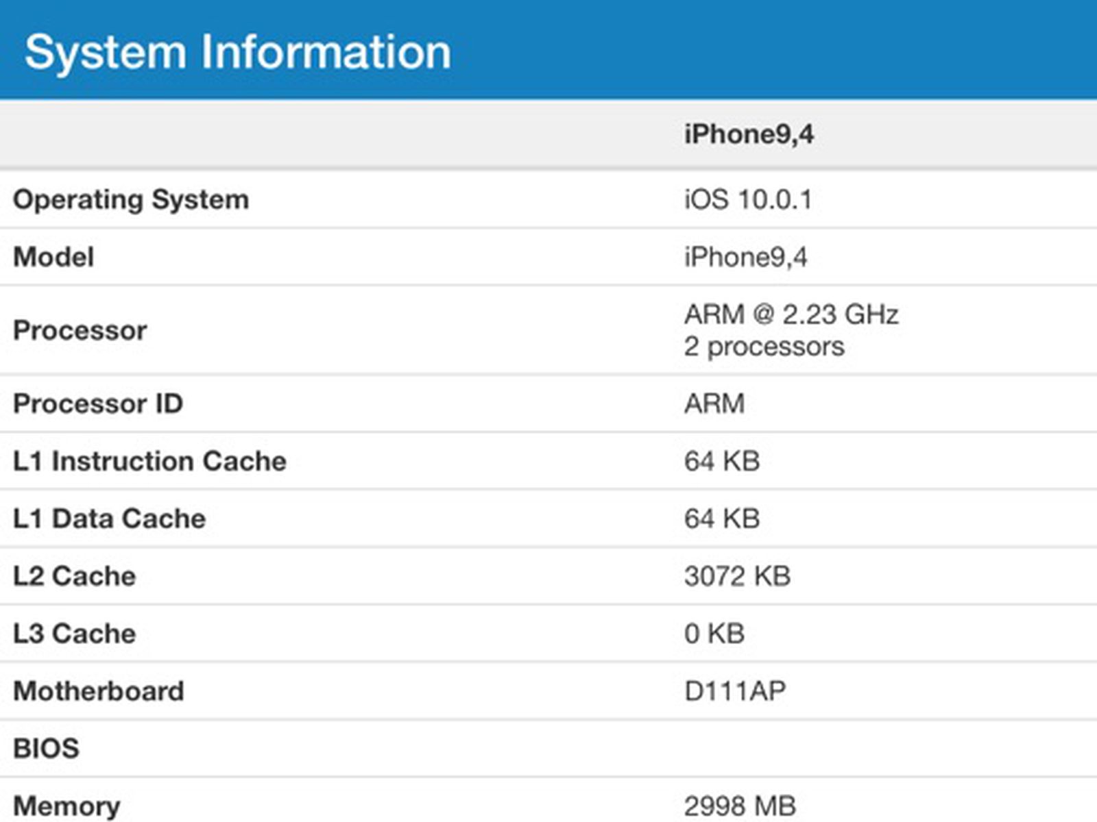Click the System Information heading
The height and width of the screenshot is (822, 1097).
click(238, 52)
